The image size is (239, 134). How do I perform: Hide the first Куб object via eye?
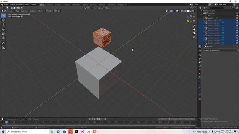[237, 16]
